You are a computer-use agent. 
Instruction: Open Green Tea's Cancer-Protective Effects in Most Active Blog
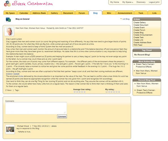[145, 65]
